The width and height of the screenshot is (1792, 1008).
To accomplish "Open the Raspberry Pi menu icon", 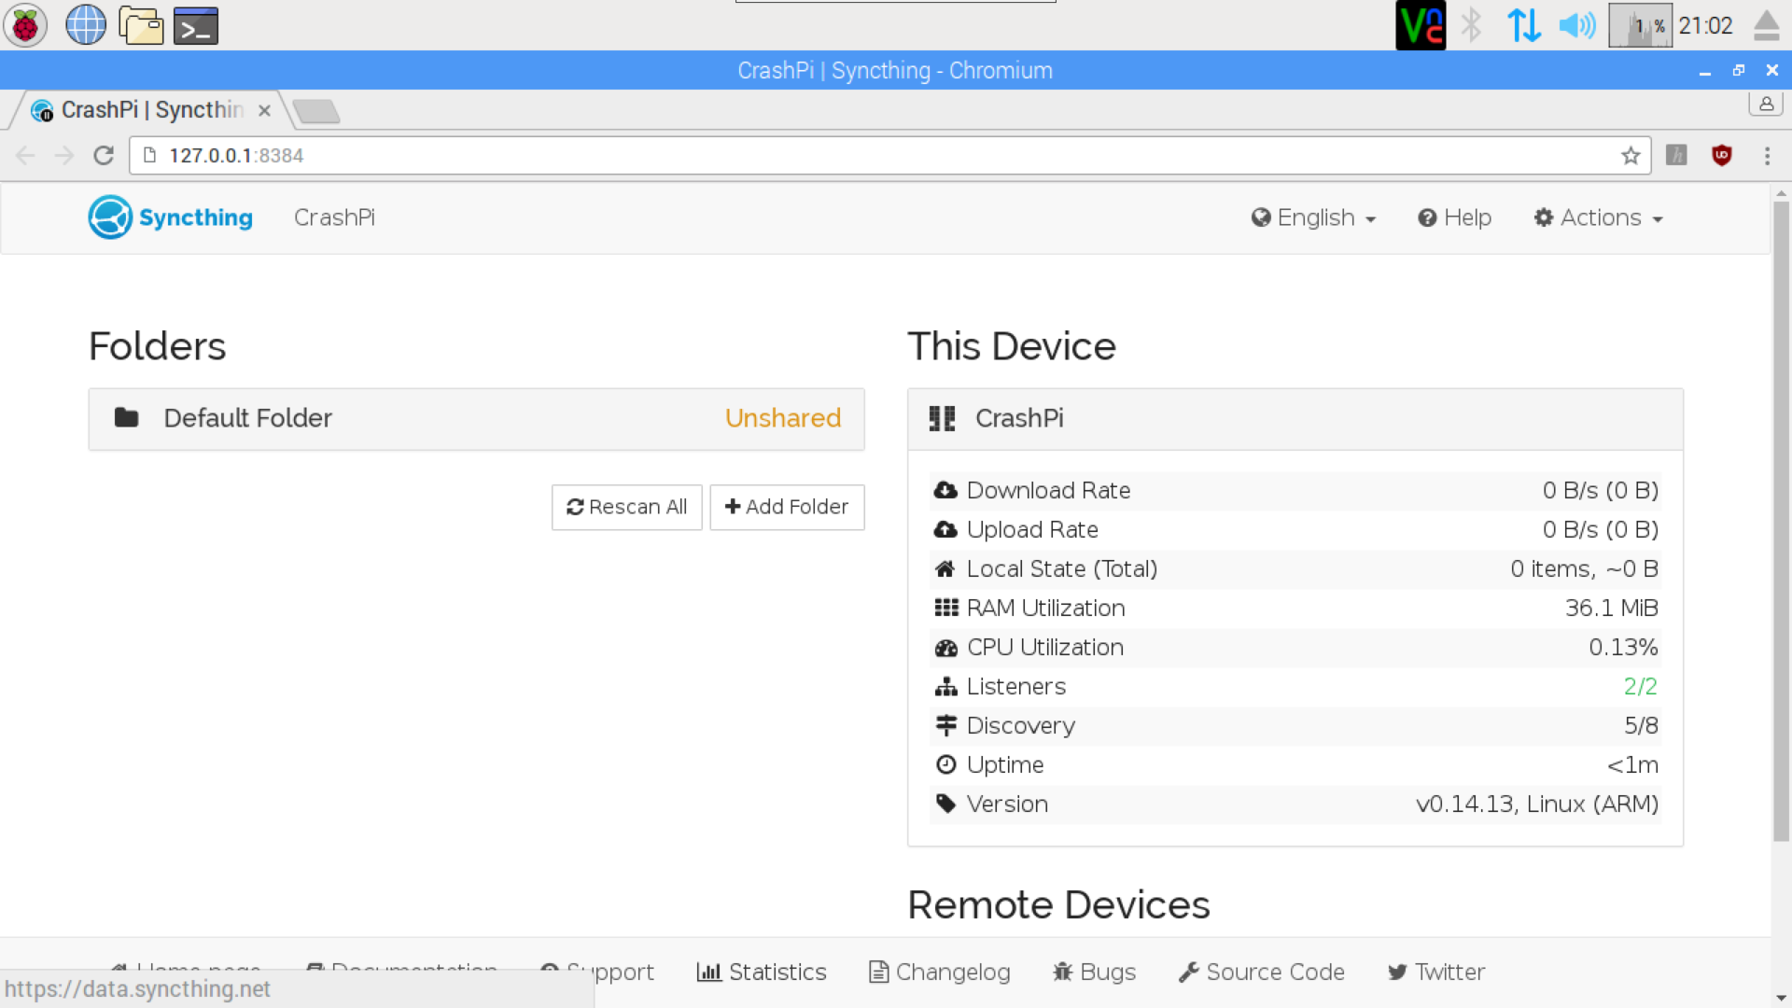I will pyautogui.click(x=25, y=25).
